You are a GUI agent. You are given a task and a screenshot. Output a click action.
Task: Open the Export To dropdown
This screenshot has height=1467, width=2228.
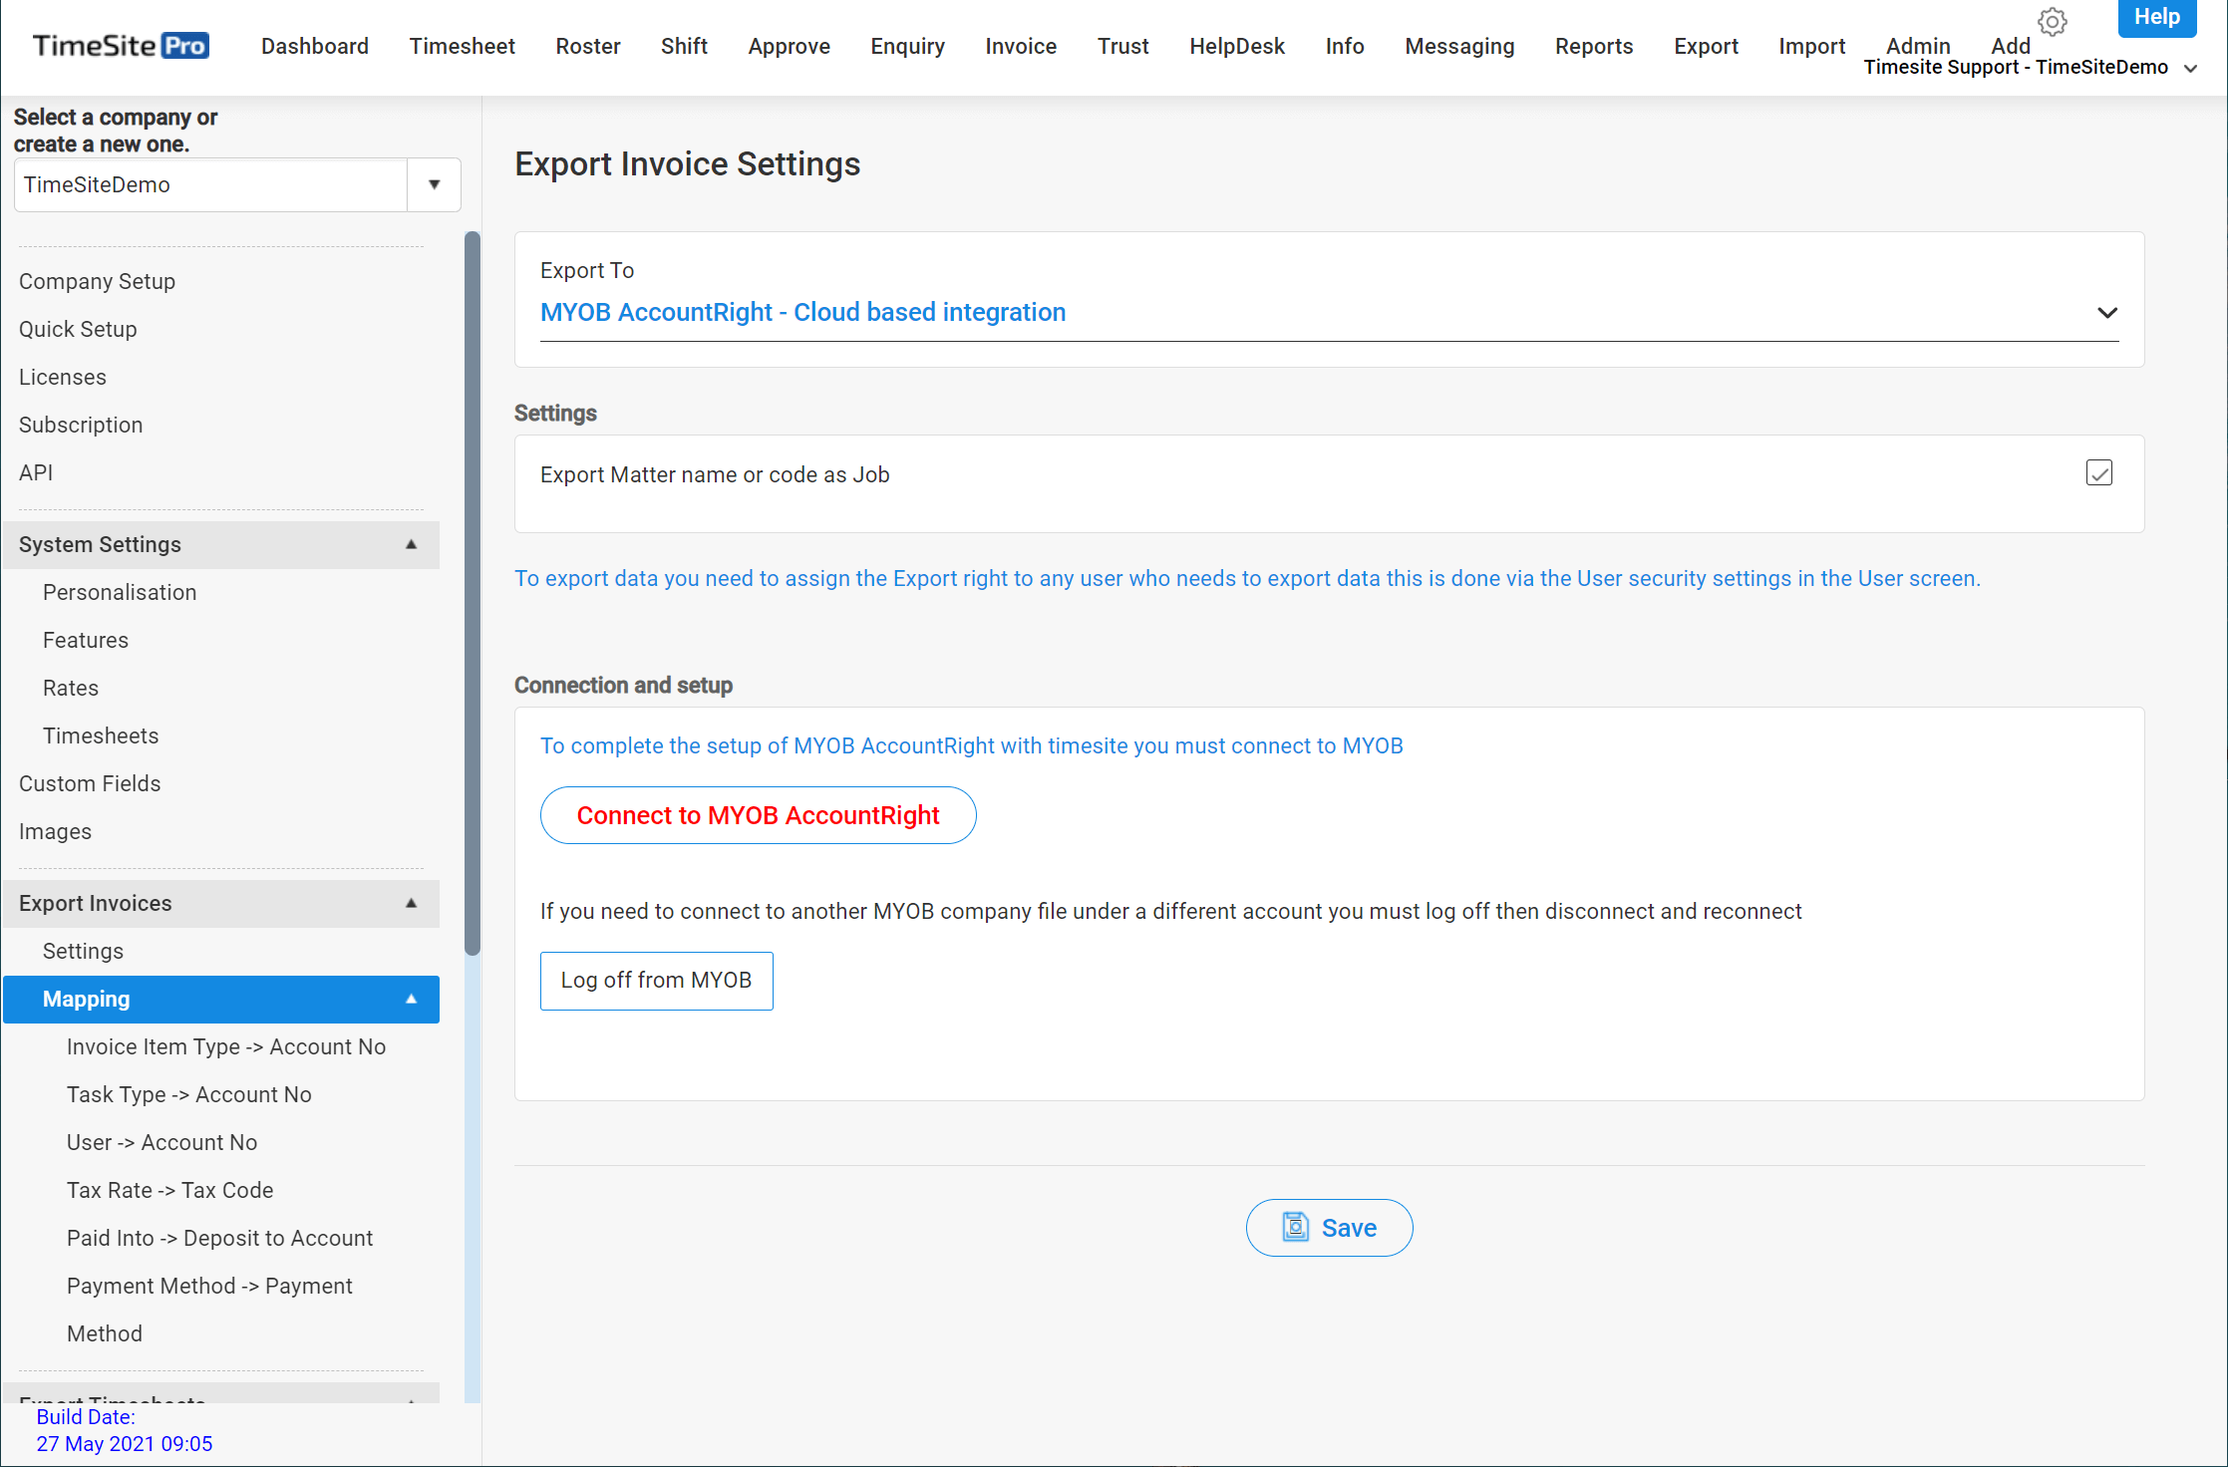[1329, 312]
